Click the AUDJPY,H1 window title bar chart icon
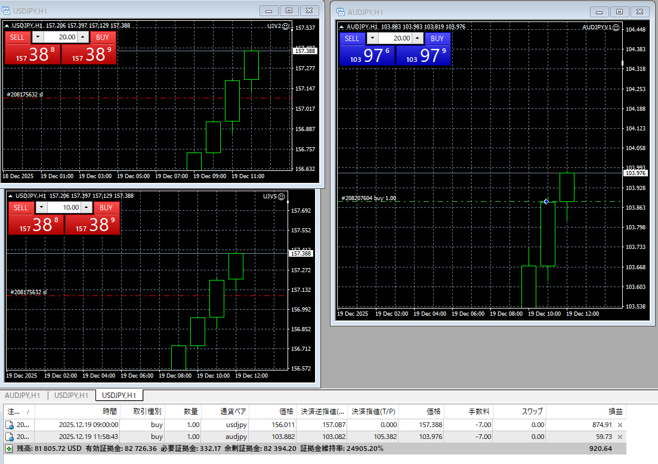 click(x=341, y=12)
